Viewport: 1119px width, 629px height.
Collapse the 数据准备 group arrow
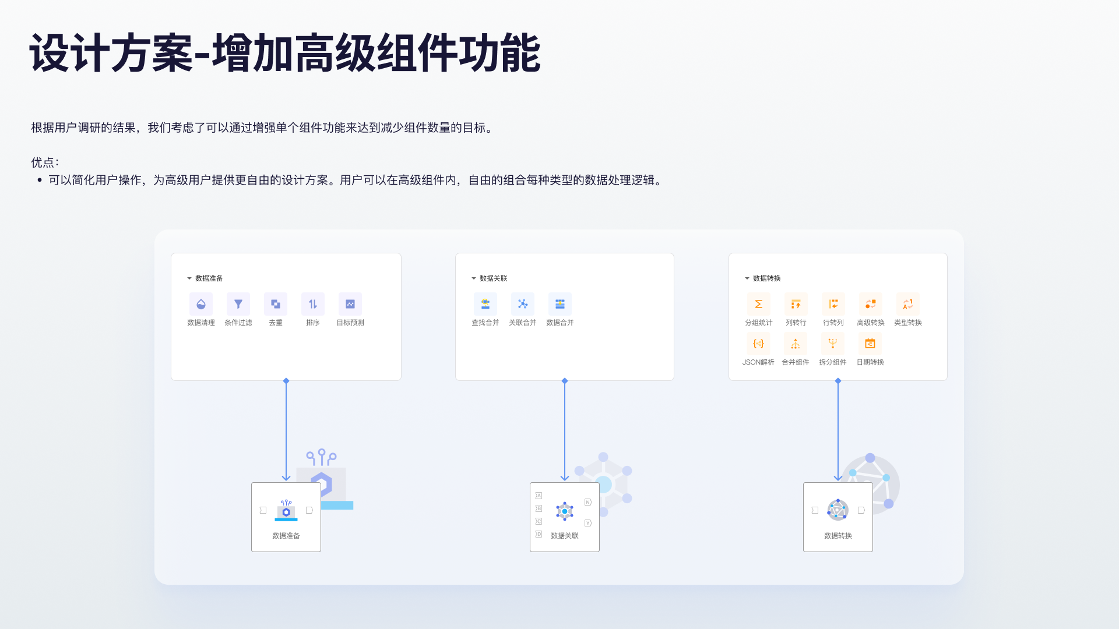pyautogui.click(x=189, y=278)
